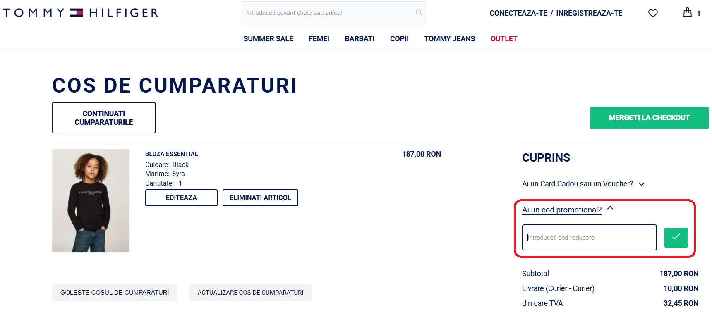This screenshot has height=312, width=712.
Task: Collapse the promo code section chevron
Action: [610, 208]
